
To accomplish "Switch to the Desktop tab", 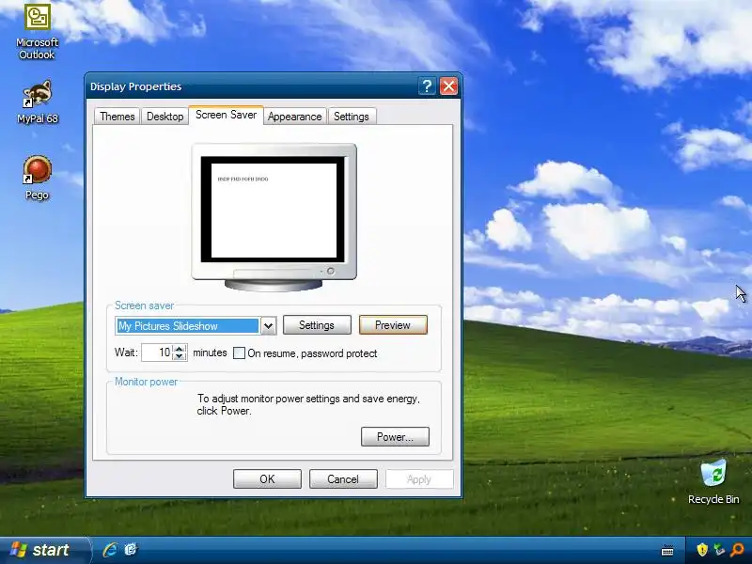I will click(x=165, y=117).
